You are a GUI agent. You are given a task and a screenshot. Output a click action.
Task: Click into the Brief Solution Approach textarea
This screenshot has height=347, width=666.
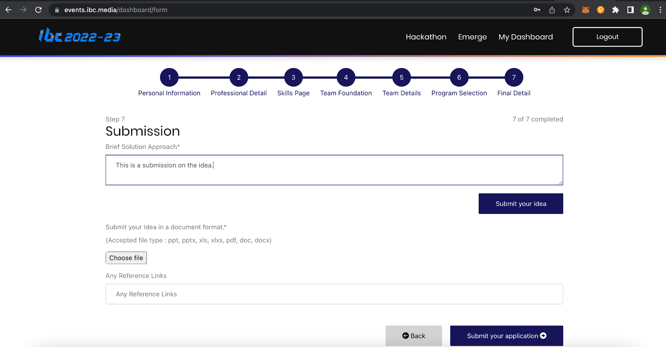[334, 170]
